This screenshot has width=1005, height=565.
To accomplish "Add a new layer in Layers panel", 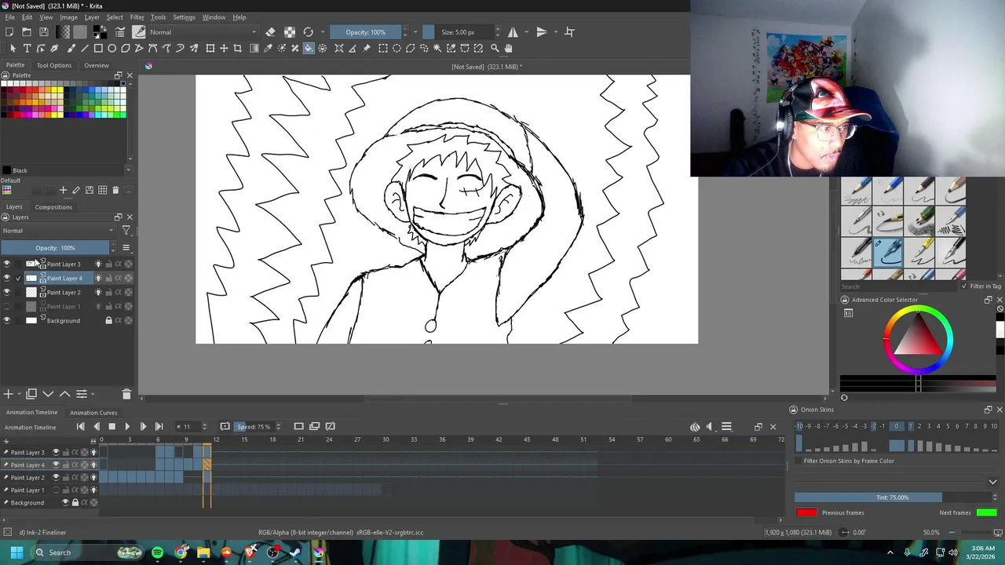I will 8,394.
